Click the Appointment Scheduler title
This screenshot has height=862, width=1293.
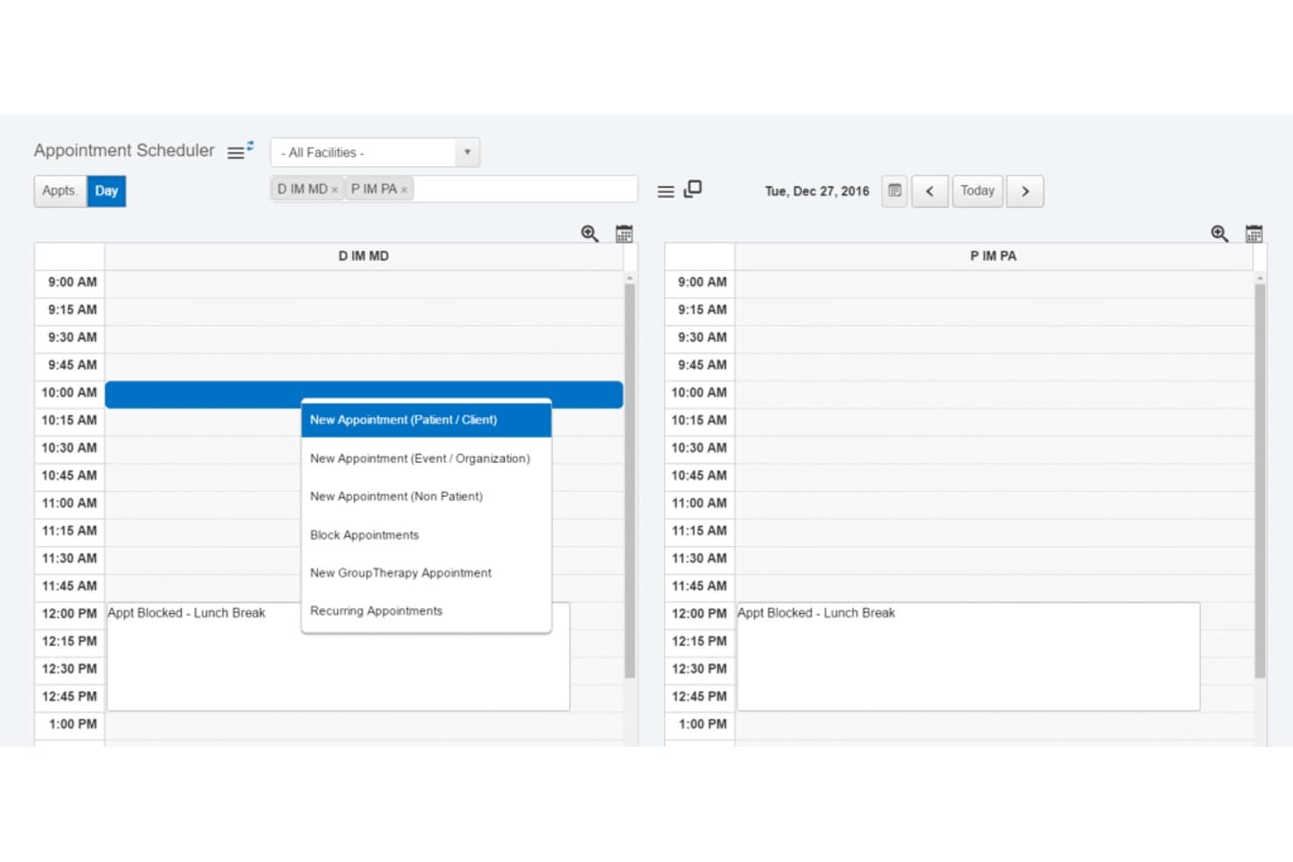coord(124,150)
